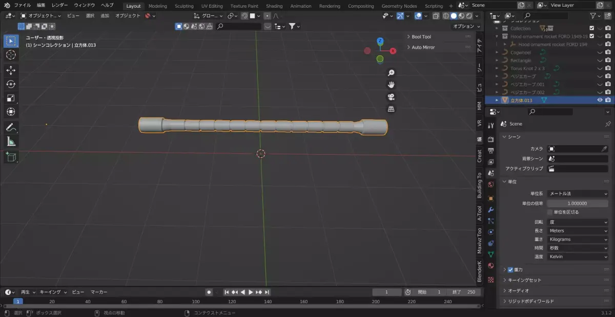615x317 pixels.
Task: Click the 単位の倍率 1.000000 field
Action: tap(578, 203)
